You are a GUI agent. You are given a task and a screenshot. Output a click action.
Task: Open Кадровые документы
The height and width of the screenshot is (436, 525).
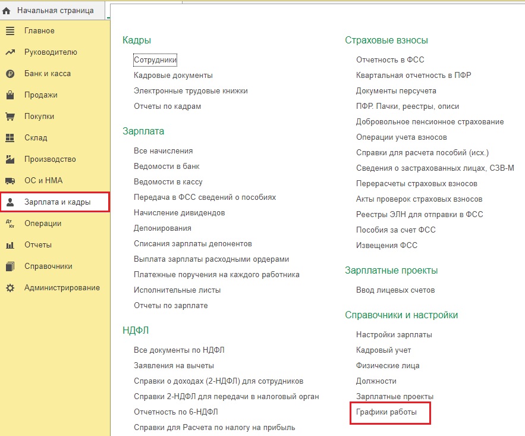point(173,76)
